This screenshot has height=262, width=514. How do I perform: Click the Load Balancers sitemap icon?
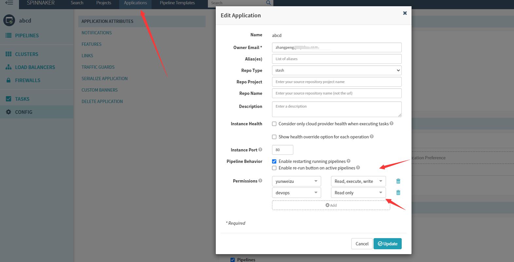point(9,67)
